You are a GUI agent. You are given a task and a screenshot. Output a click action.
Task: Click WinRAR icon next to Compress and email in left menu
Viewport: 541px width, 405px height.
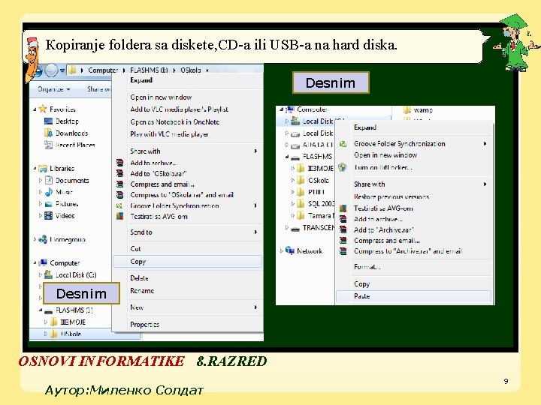click(119, 184)
